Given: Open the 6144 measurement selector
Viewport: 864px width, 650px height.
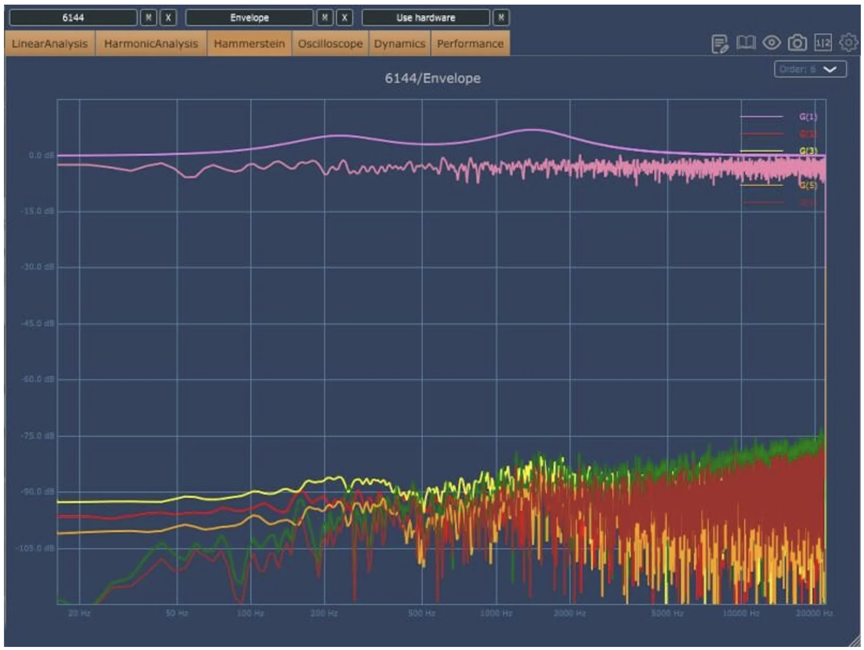Looking at the screenshot, I should (73, 17).
